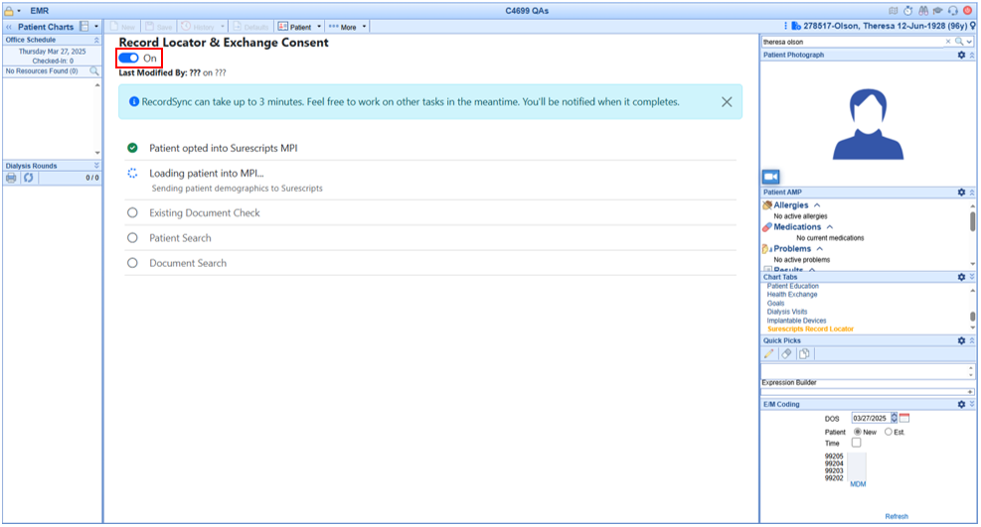Click the Patient Search step circle

132,238
